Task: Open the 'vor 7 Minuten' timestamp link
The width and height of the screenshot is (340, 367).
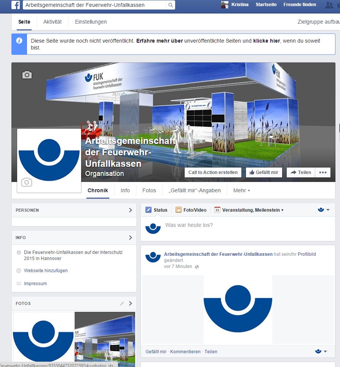Action: pyautogui.click(x=178, y=266)
